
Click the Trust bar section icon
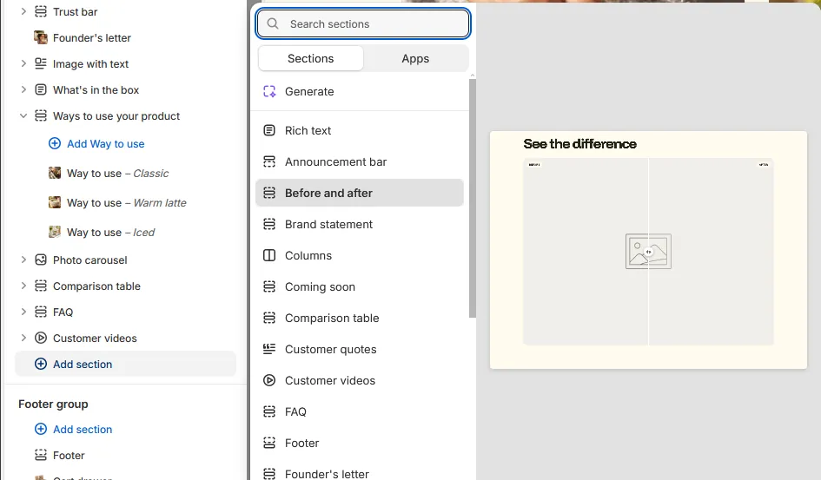40,11
